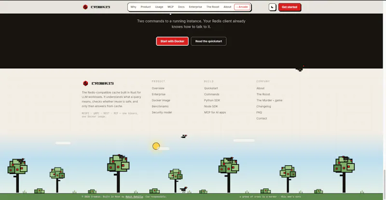Viewport: 386px width, 200px height.
Task: Click the Start with Docker button
Action: 172,41
